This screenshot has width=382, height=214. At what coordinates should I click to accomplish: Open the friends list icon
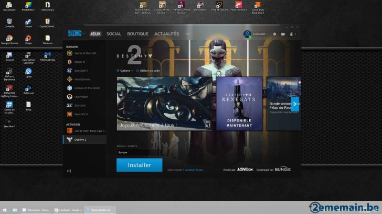[293, 34]
